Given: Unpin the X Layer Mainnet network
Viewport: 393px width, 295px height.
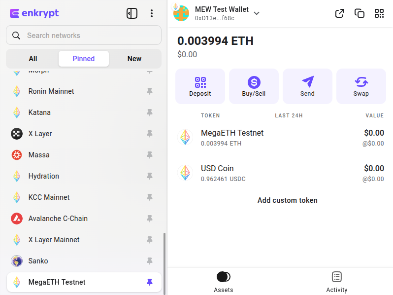Looking at the screenshot, I should pos(150,240).
